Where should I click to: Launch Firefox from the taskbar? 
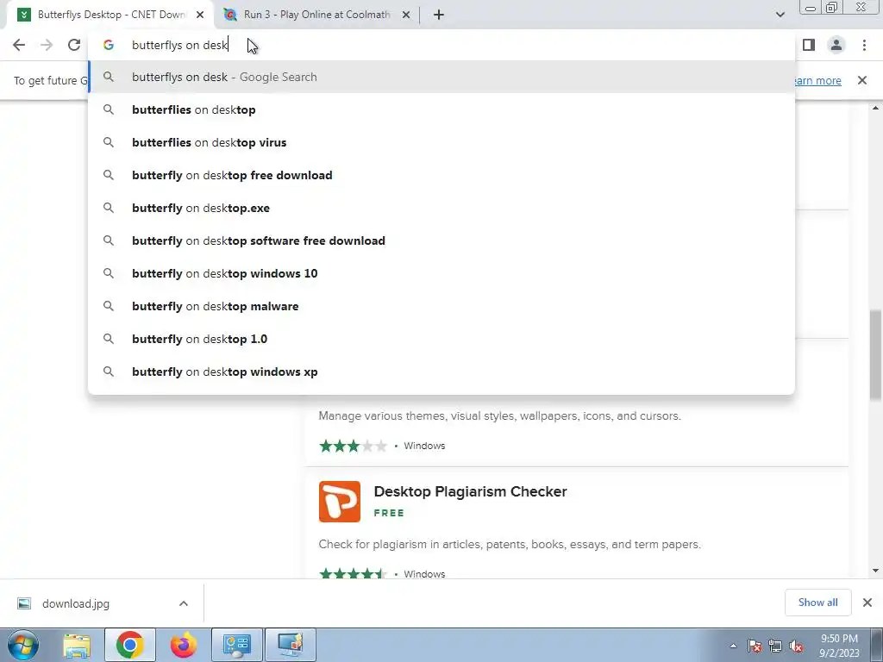click(184, 645)
